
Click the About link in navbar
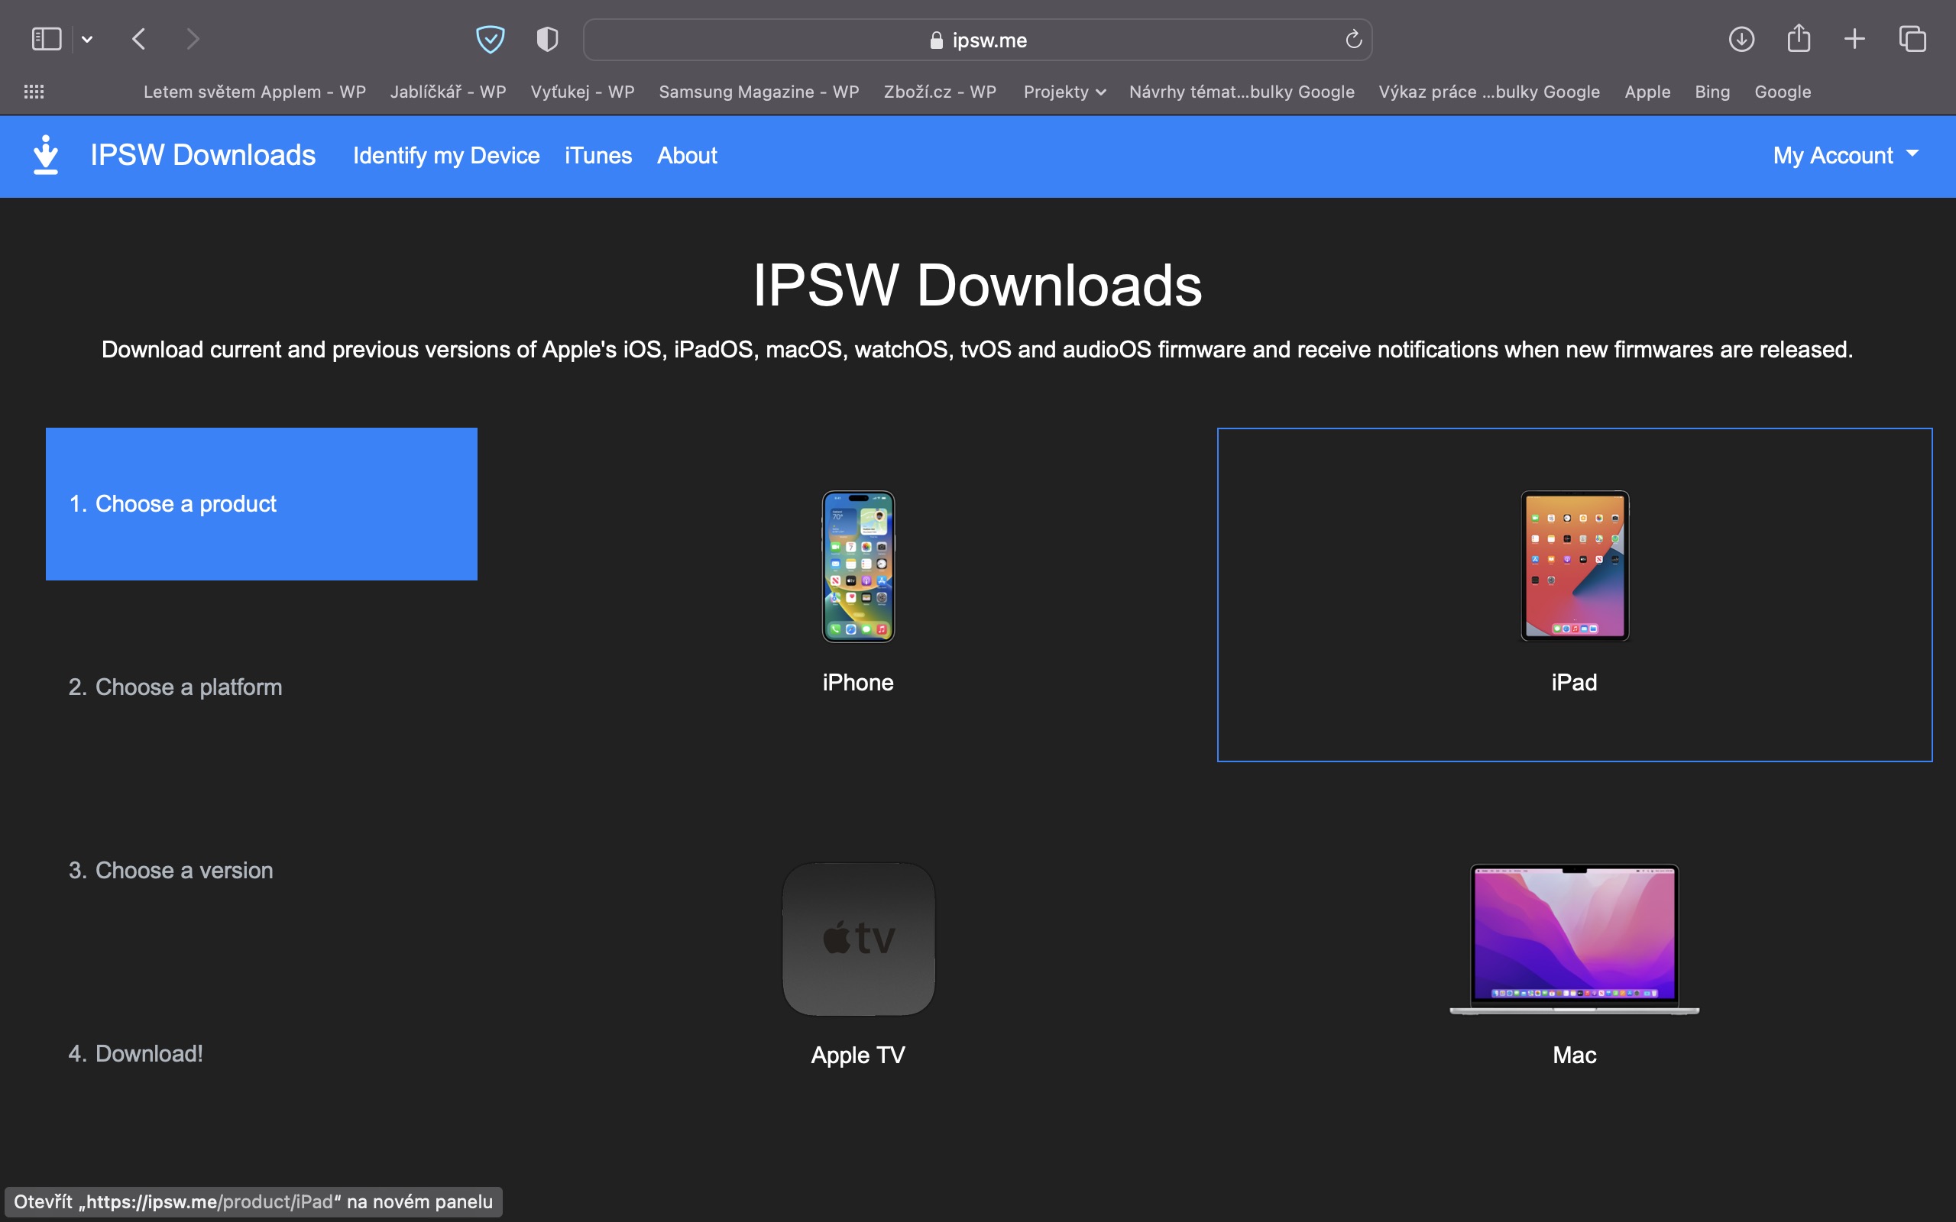[x=687, y=155]
